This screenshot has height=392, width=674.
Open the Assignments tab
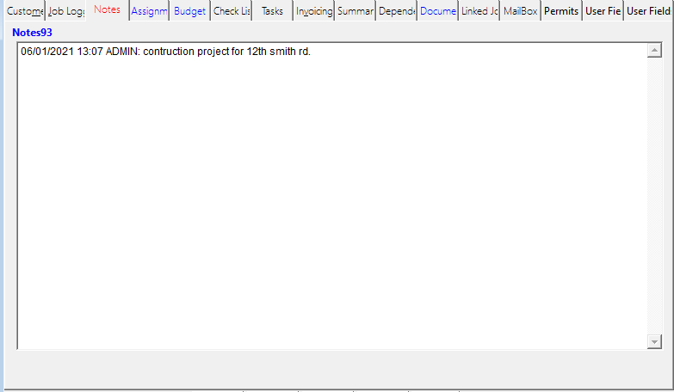[149, 11]
